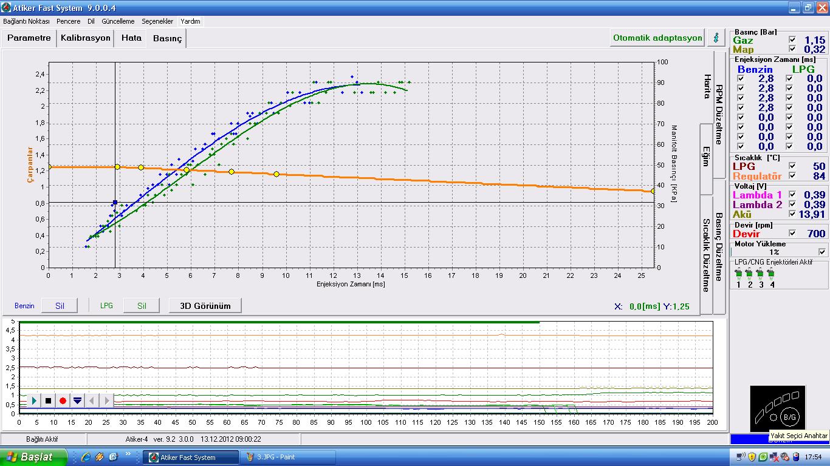Screen dimensions: 830x466
Task: Toggle the Akü voltage checkbox
Action: coord(792,214)
